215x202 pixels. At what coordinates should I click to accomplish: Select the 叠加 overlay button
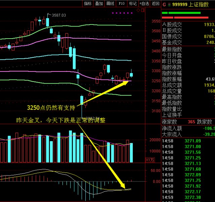click(99, 4)
